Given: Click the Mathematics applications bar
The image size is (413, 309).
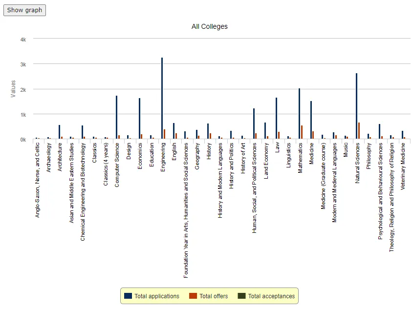Looking at the screenshot, I should click(300, 114).
